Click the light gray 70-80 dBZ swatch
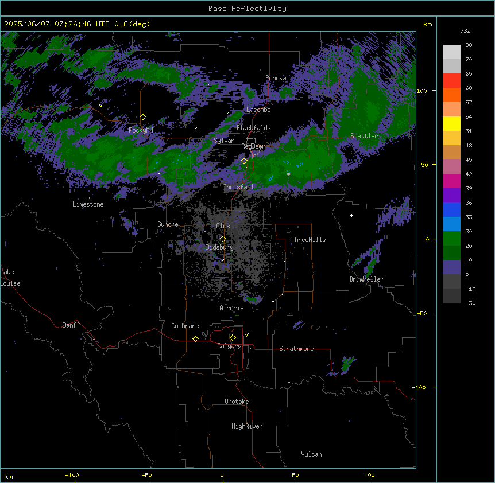Image resolution: width=495 pixels, height=483 pixels. 451,52
